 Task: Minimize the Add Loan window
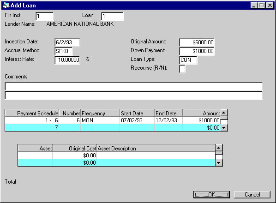click(254, 6)
